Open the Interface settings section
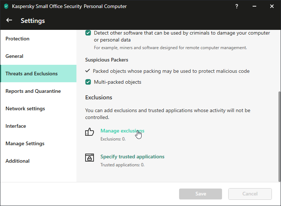The width and height of the screenshot is (281, 206). 38,126
